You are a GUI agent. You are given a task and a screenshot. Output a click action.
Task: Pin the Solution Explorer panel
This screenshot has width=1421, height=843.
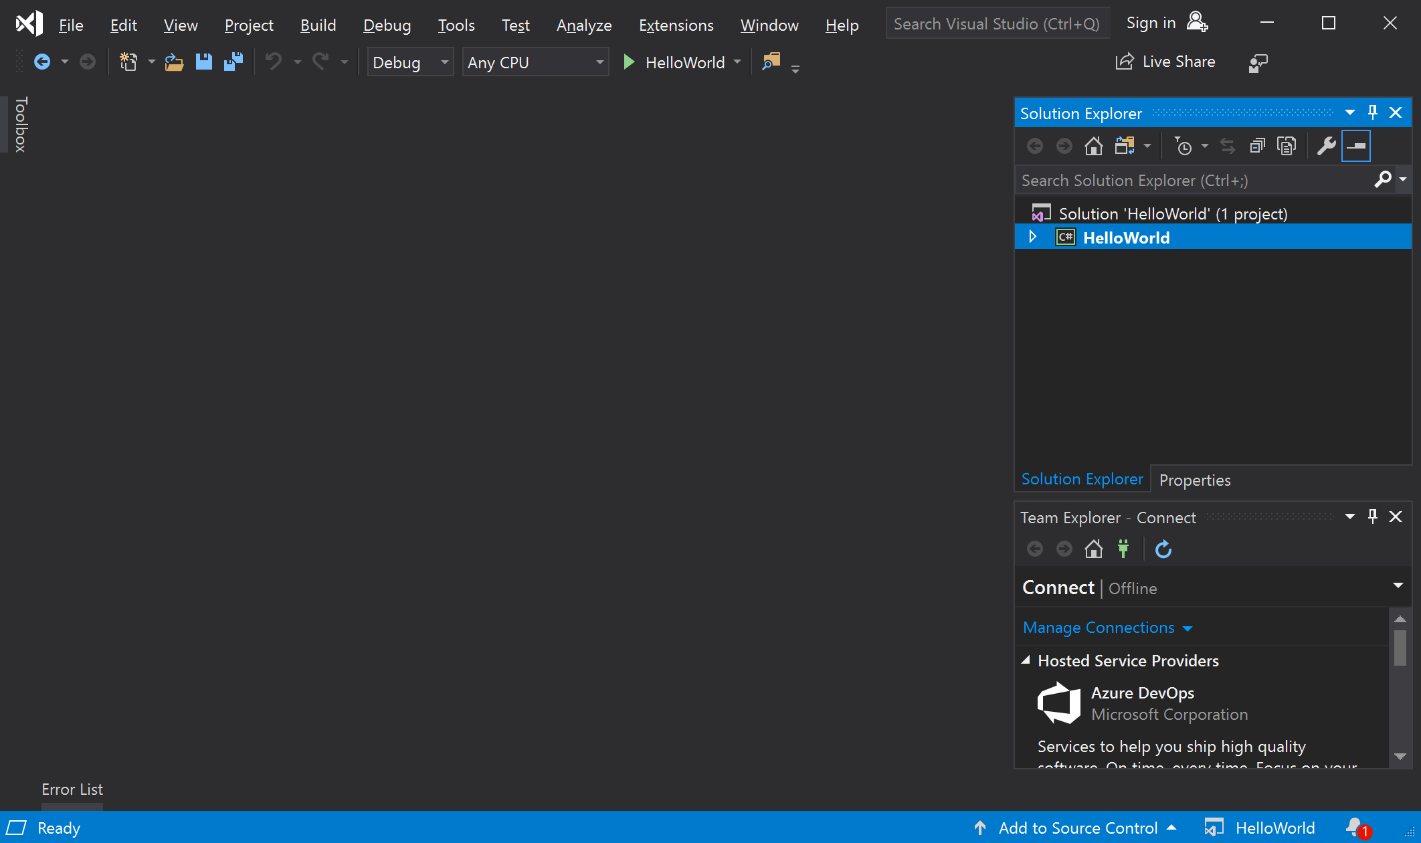[1373, 112]
